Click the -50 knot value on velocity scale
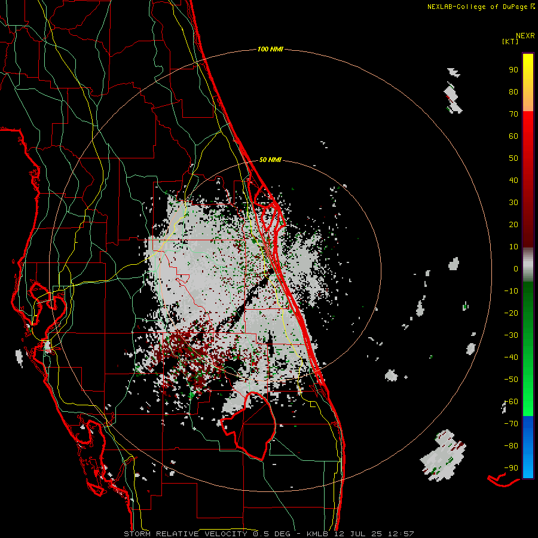The width and height of the screenshot is (538, 538). (511, 380)
